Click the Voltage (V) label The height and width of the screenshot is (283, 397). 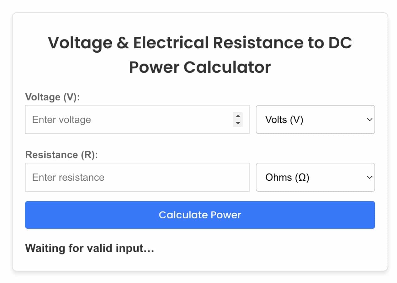coord(52,97)
